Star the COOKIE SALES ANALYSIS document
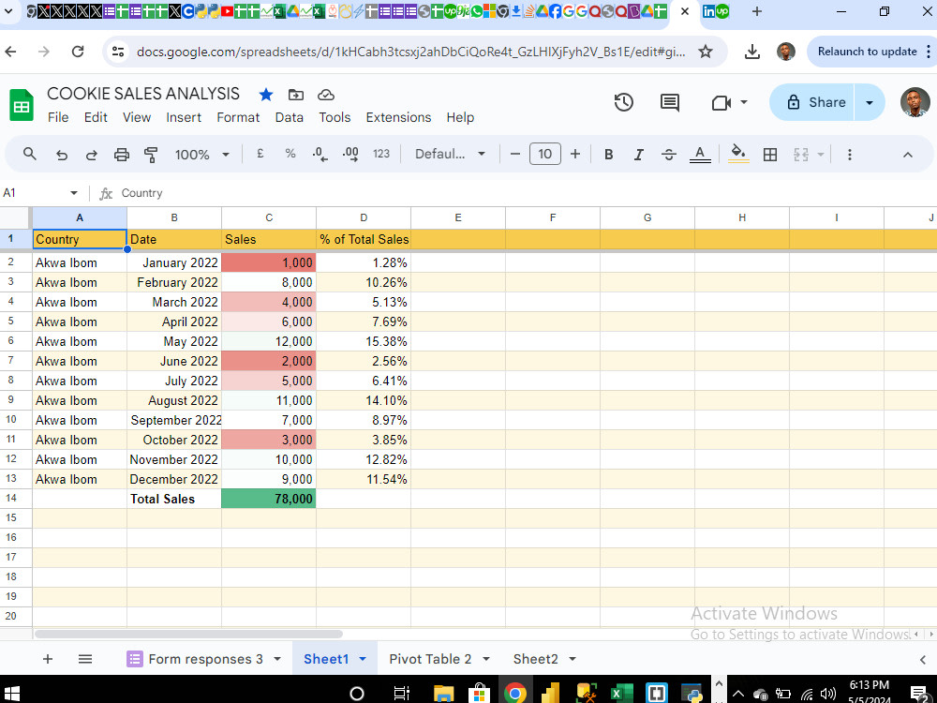The image size is (937, 703). point(266,95)
